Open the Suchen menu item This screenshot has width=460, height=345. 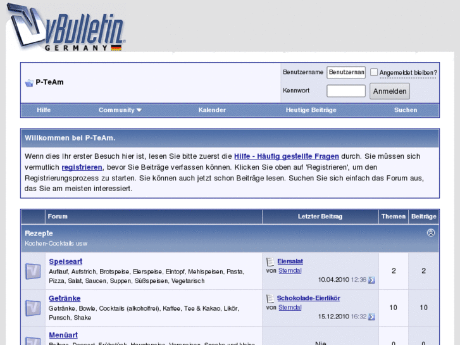point(406,110)
